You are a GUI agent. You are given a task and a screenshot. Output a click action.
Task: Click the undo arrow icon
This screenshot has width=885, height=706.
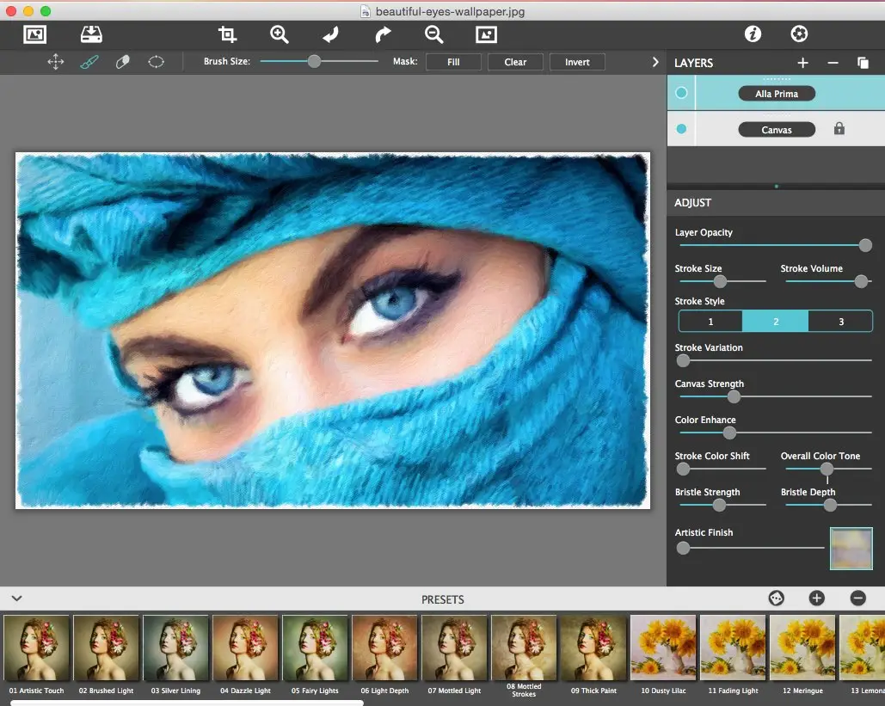(x=330, y=34)
